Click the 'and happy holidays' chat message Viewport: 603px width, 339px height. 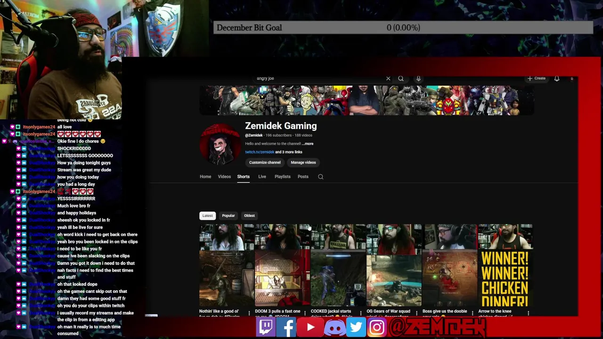tap(77, 213)
